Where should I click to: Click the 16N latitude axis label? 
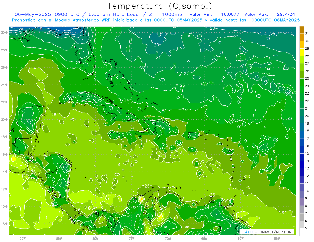coord(4,154)
